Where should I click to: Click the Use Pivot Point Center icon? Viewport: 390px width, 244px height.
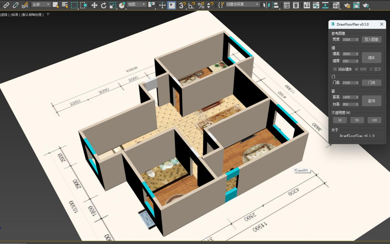coord(151,5)
